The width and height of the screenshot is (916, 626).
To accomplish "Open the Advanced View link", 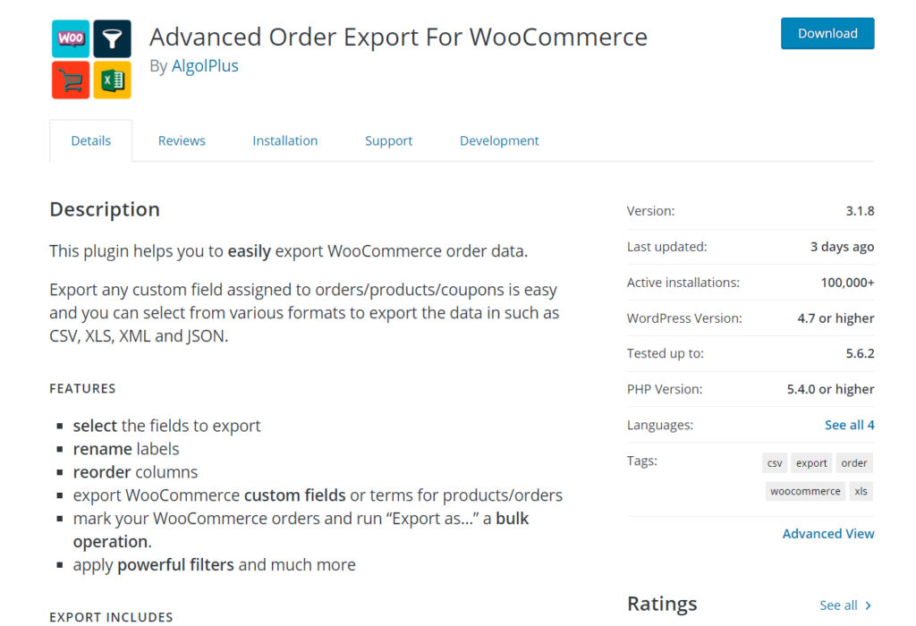I will click(828, 534).
